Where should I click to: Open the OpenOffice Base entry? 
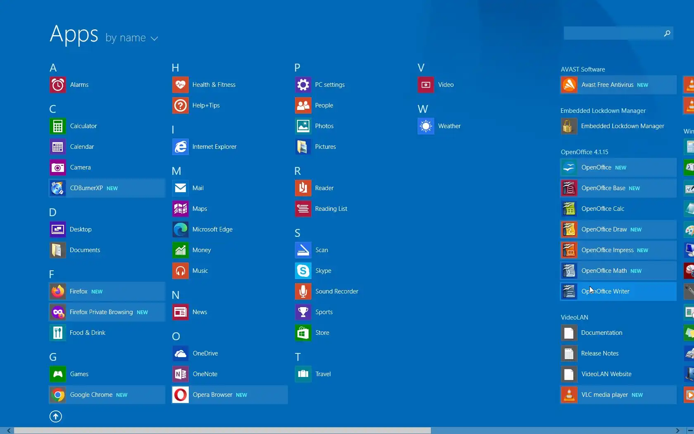tap(618, 188)
